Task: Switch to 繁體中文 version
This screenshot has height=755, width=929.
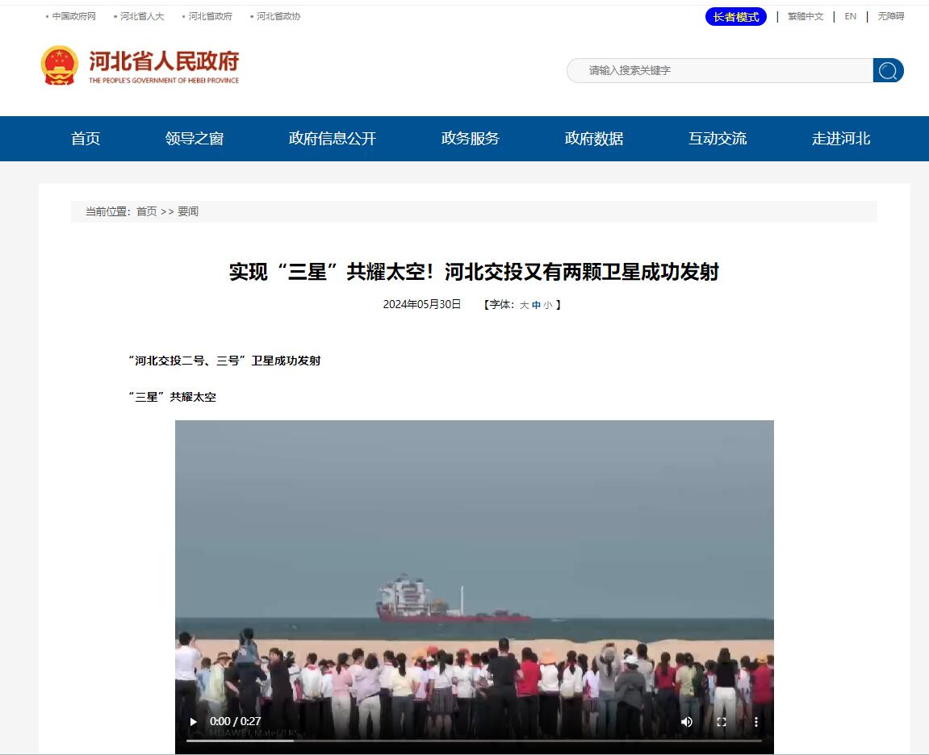Action: 806,17
